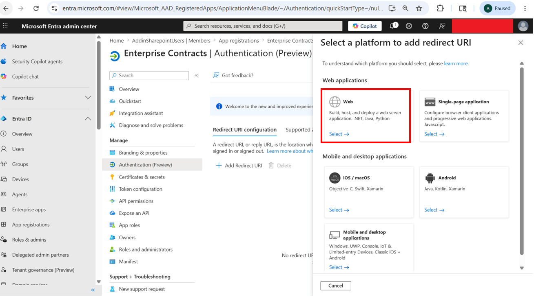Click the browser back arrow
This screenshot has height=297, width=534.
[6, 8]
